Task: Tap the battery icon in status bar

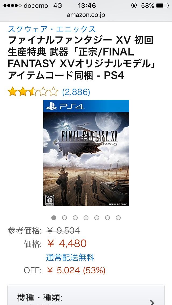Action: pos(162,6)
